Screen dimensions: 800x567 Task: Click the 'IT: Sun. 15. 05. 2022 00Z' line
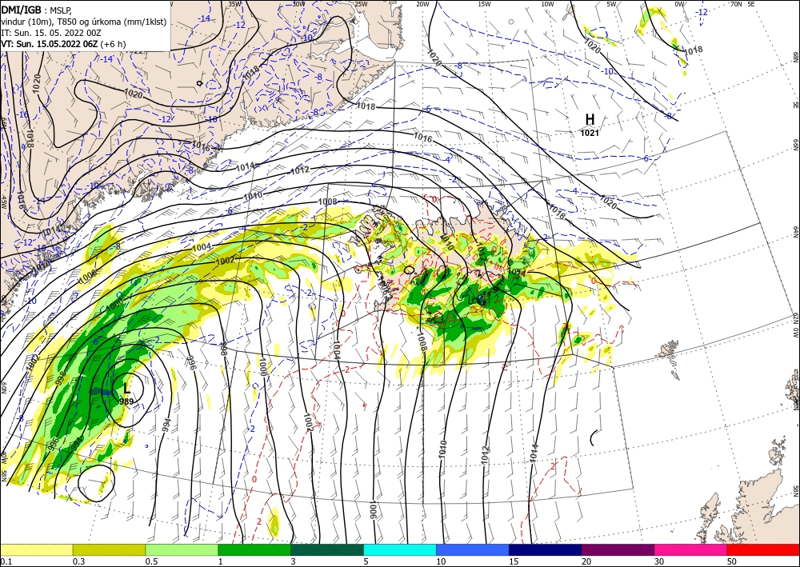click(x=51, y=33)
